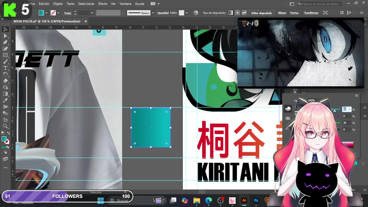Open the Transformar panel link
The image size is (368, 207).
pos(311,13)
